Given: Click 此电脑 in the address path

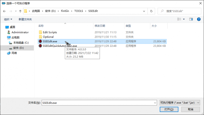Looking at the screenshot, I should tap(36, 11).
